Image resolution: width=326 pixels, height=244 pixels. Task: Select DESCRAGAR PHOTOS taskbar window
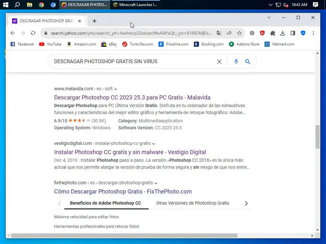click(85, 4)
